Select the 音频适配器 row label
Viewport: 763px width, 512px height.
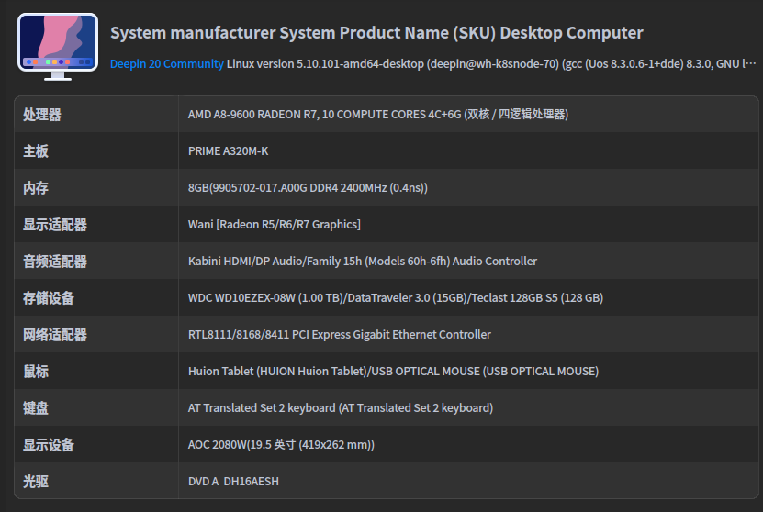click(x=55, y=262)
